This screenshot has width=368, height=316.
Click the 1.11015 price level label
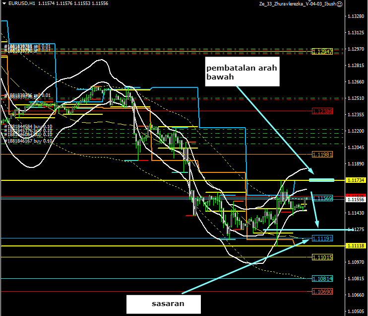point(322,257)
